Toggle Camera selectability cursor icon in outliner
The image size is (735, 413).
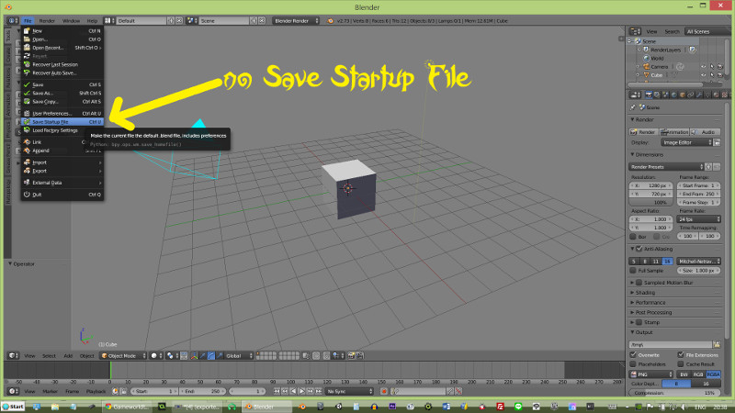(711, 67)
